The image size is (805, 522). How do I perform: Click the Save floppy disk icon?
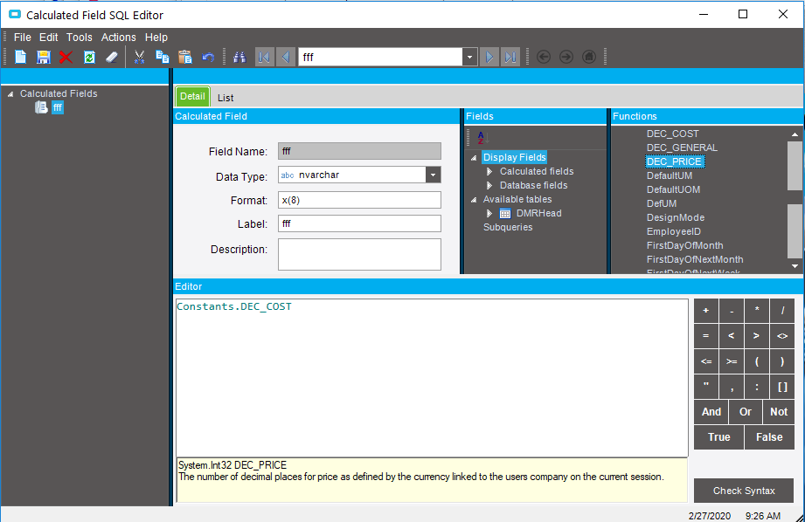(x=43, y=57)
